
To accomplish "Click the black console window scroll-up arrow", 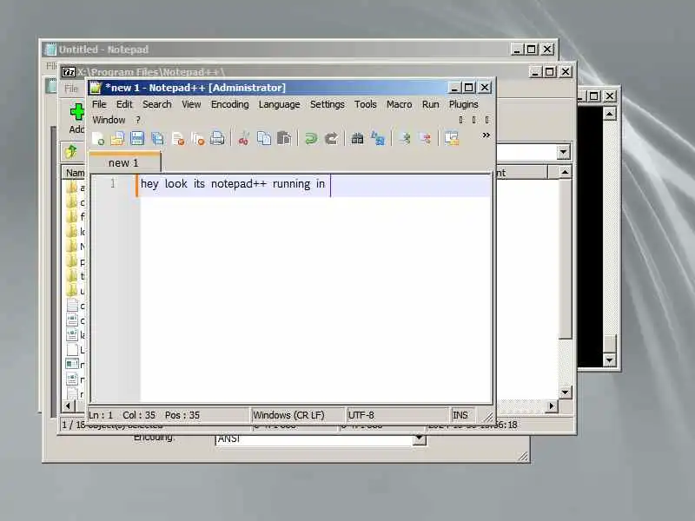I will pyautogui.click(x=610, y=114).
